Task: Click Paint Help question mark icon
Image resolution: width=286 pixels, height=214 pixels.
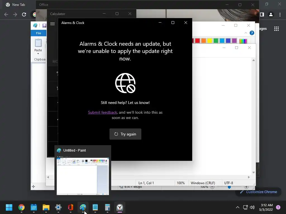Action: tap(252, 33)
